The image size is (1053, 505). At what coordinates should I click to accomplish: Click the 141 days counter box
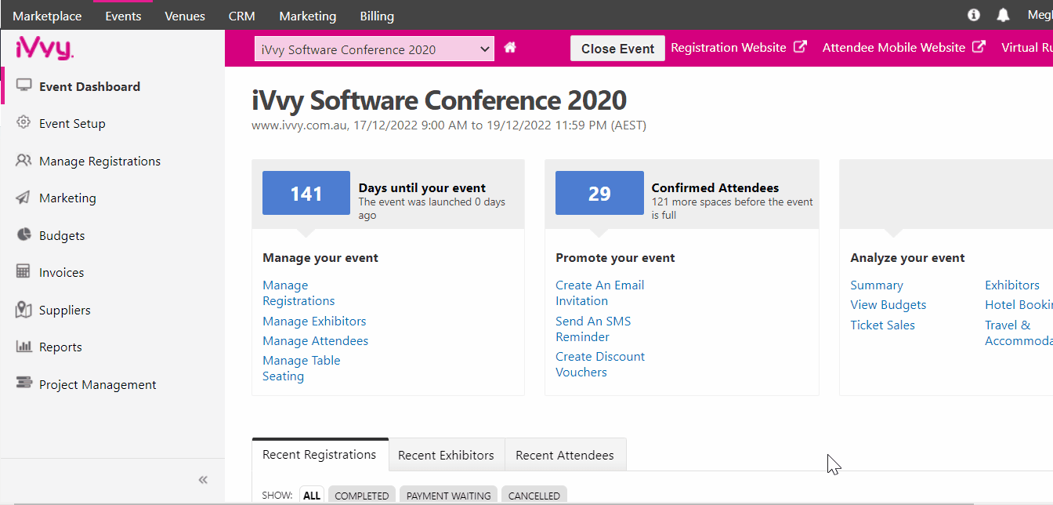306,193
